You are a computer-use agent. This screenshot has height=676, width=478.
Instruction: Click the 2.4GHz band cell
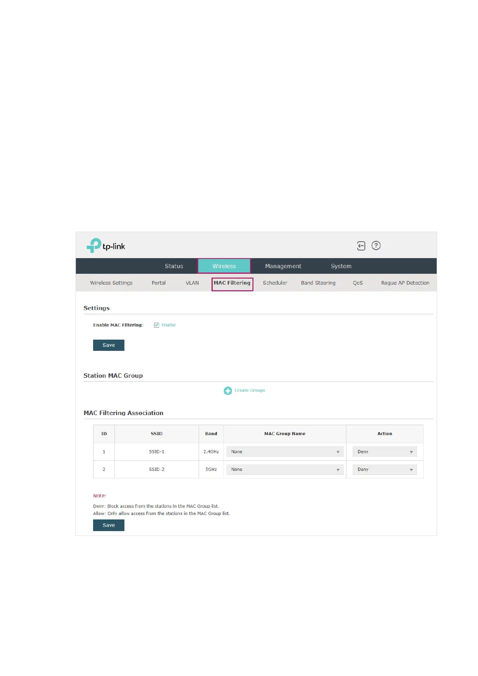[x=211, y=452]
